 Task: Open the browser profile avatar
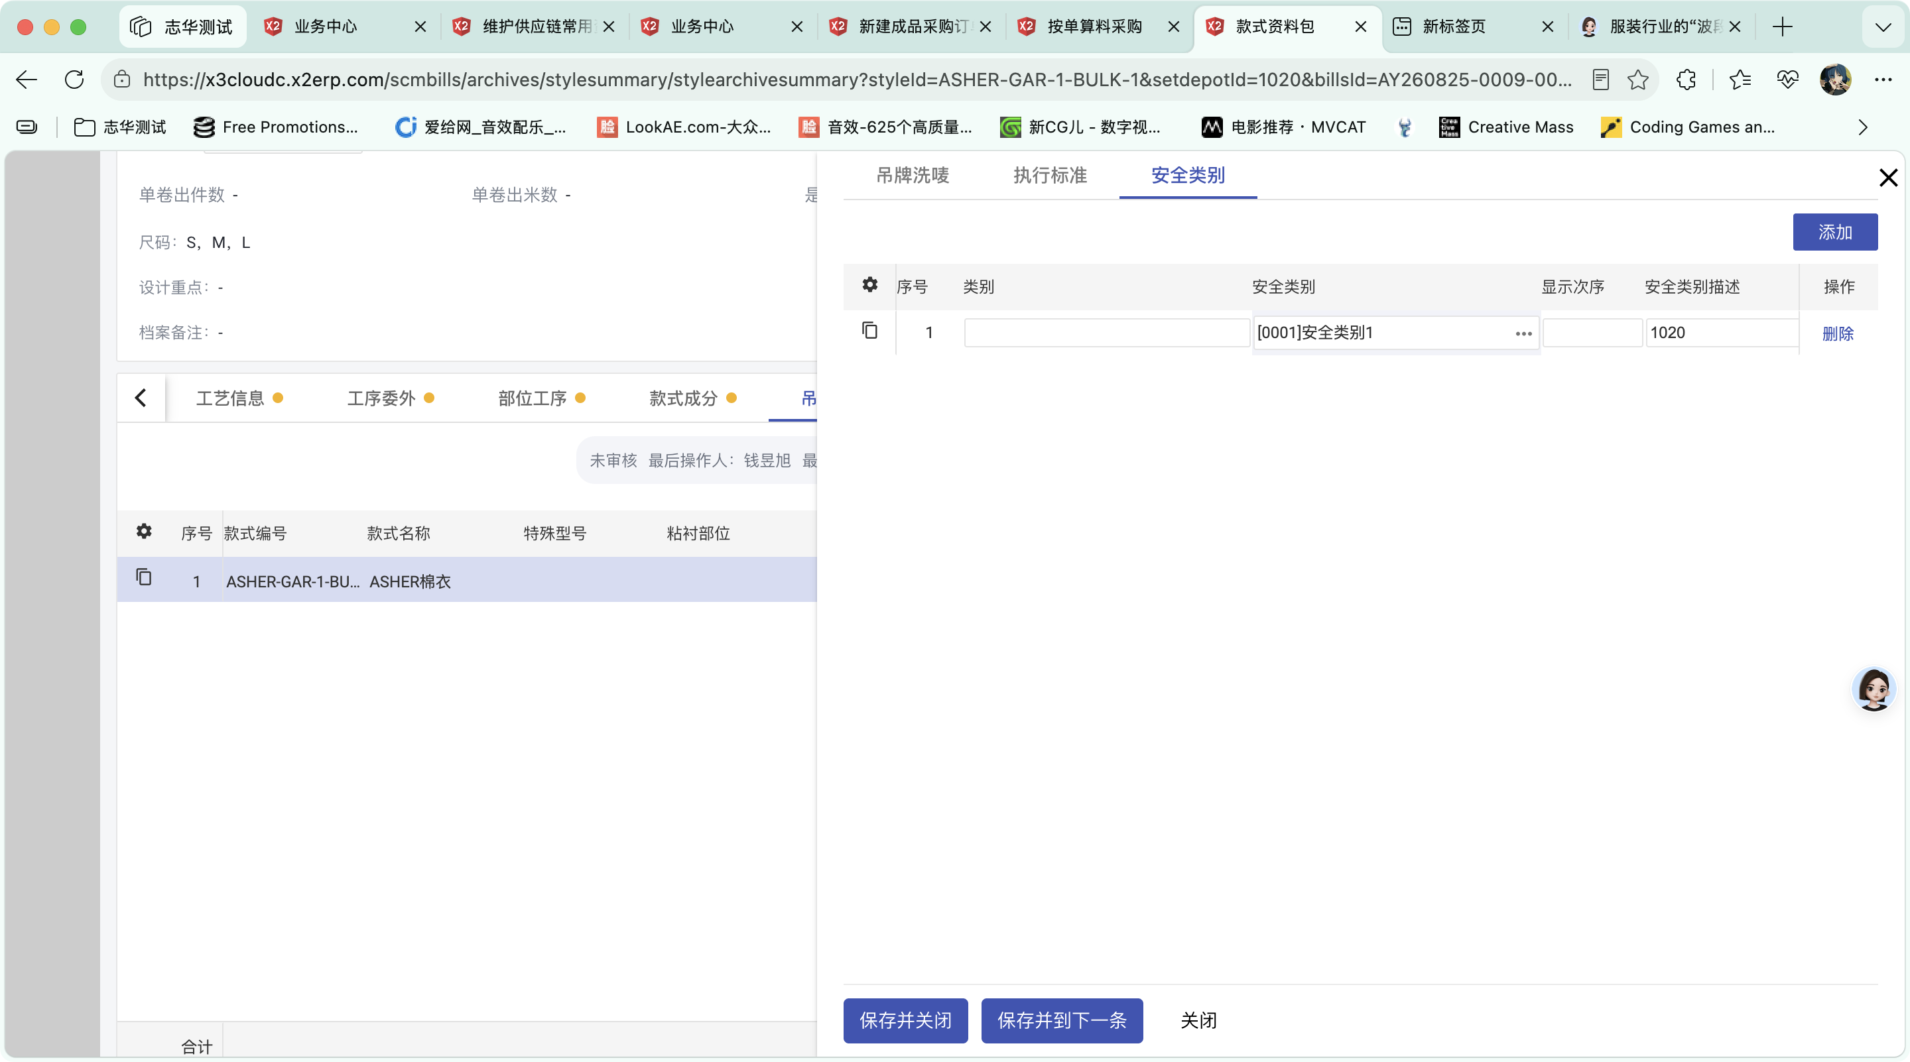pyautogui.click(x=1835, y=80)
